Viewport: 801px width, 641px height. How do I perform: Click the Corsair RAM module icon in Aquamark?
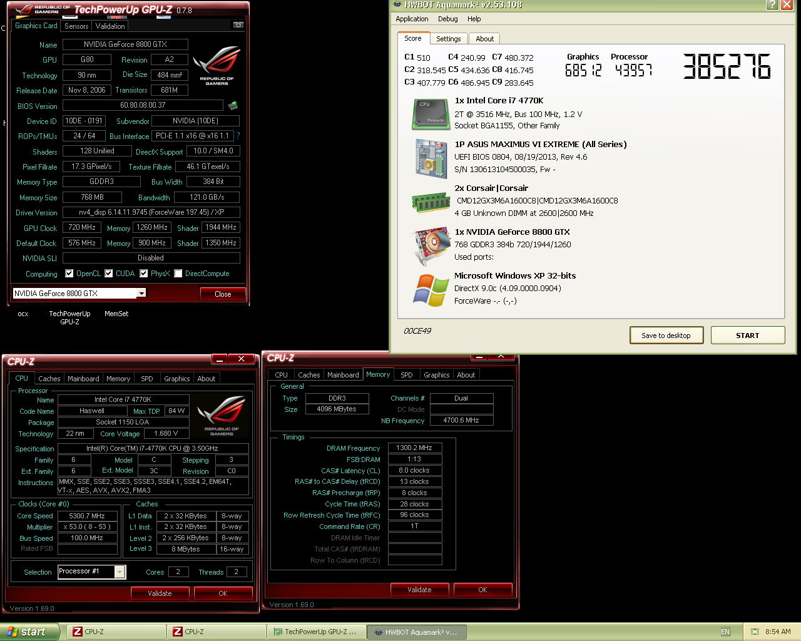[x=431, y=202]
